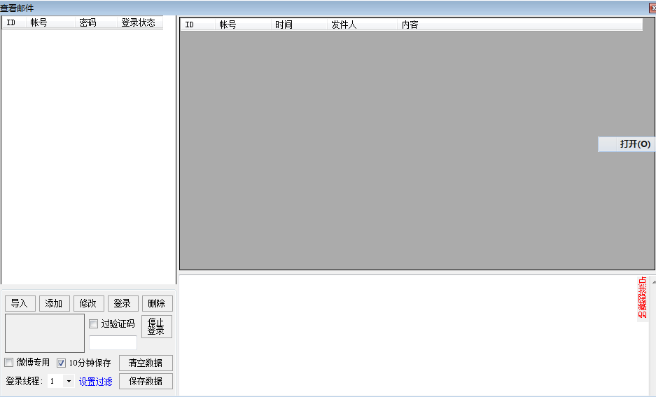Image resolution: width=656 pixels, height=397 pixels.
Task: Click the 修改 modify button
Action: click(88, 303)
